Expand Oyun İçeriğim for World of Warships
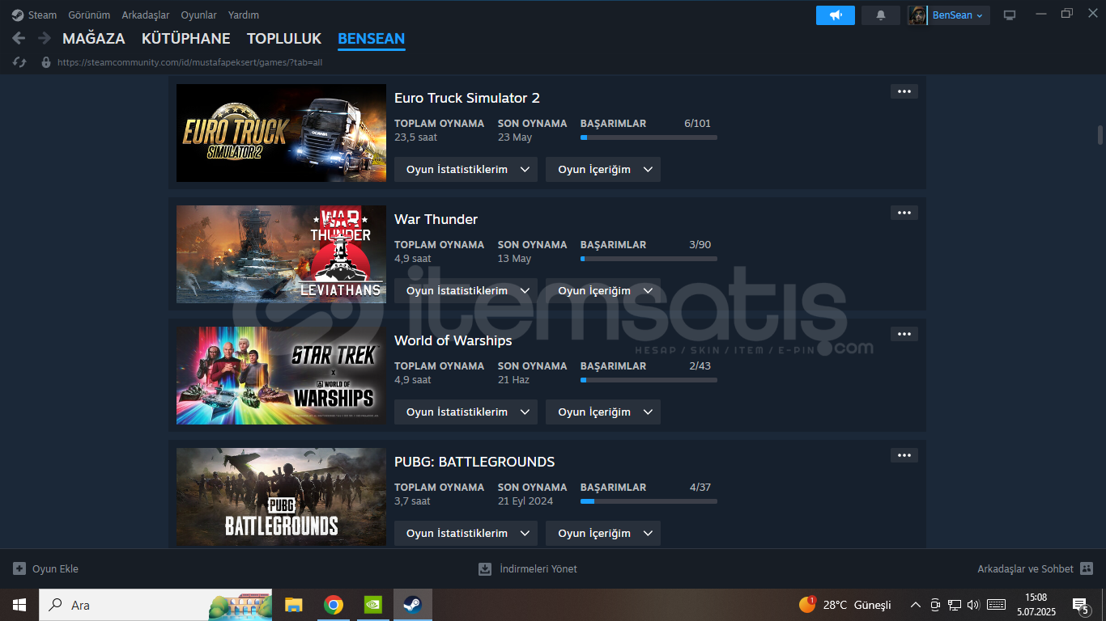 [x=603, y=412]
